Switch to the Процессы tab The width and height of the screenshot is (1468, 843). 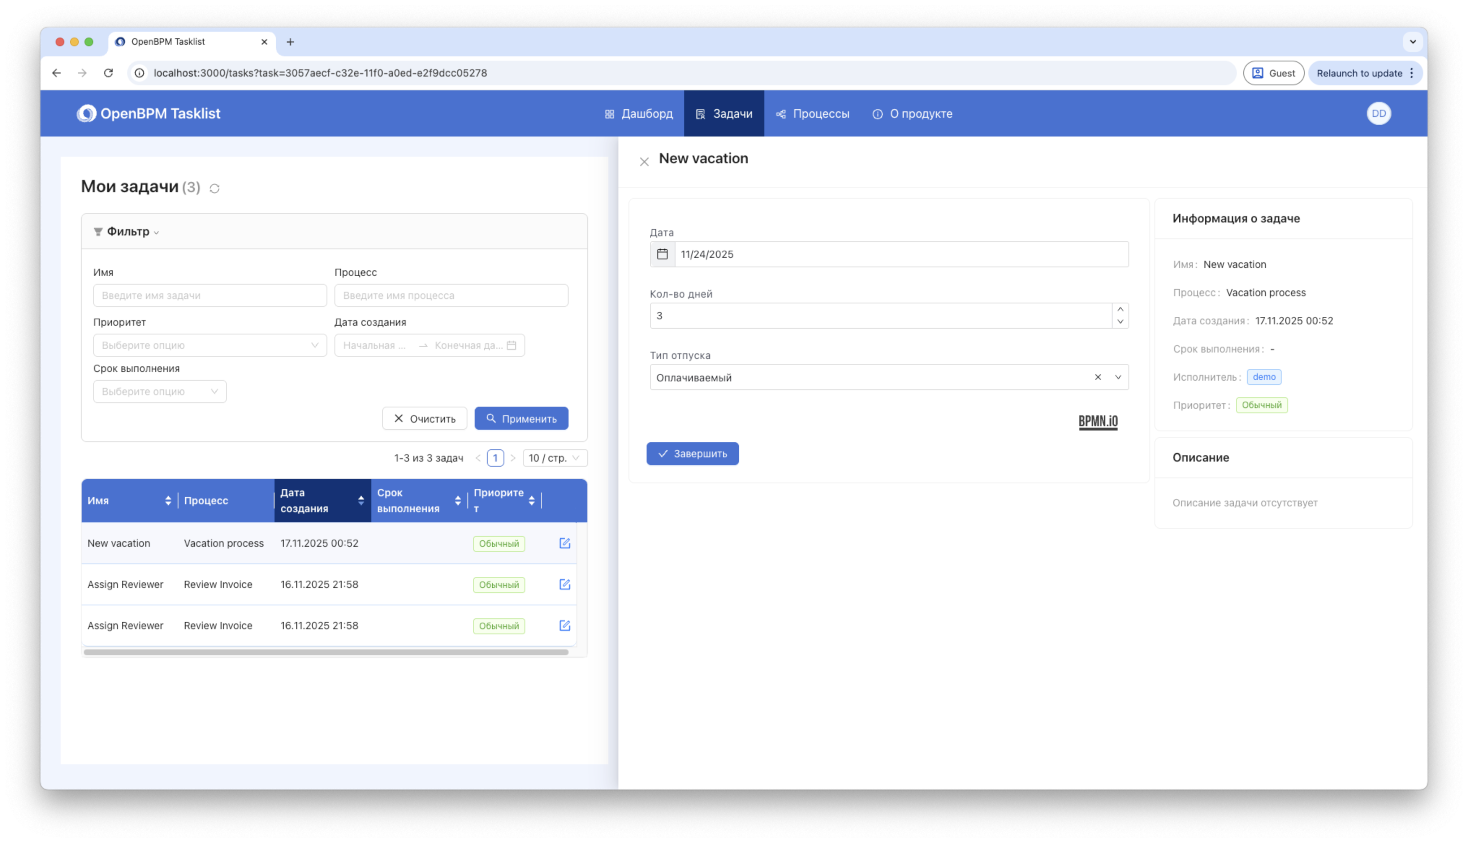pyautogui.click(x=812, y=113)
